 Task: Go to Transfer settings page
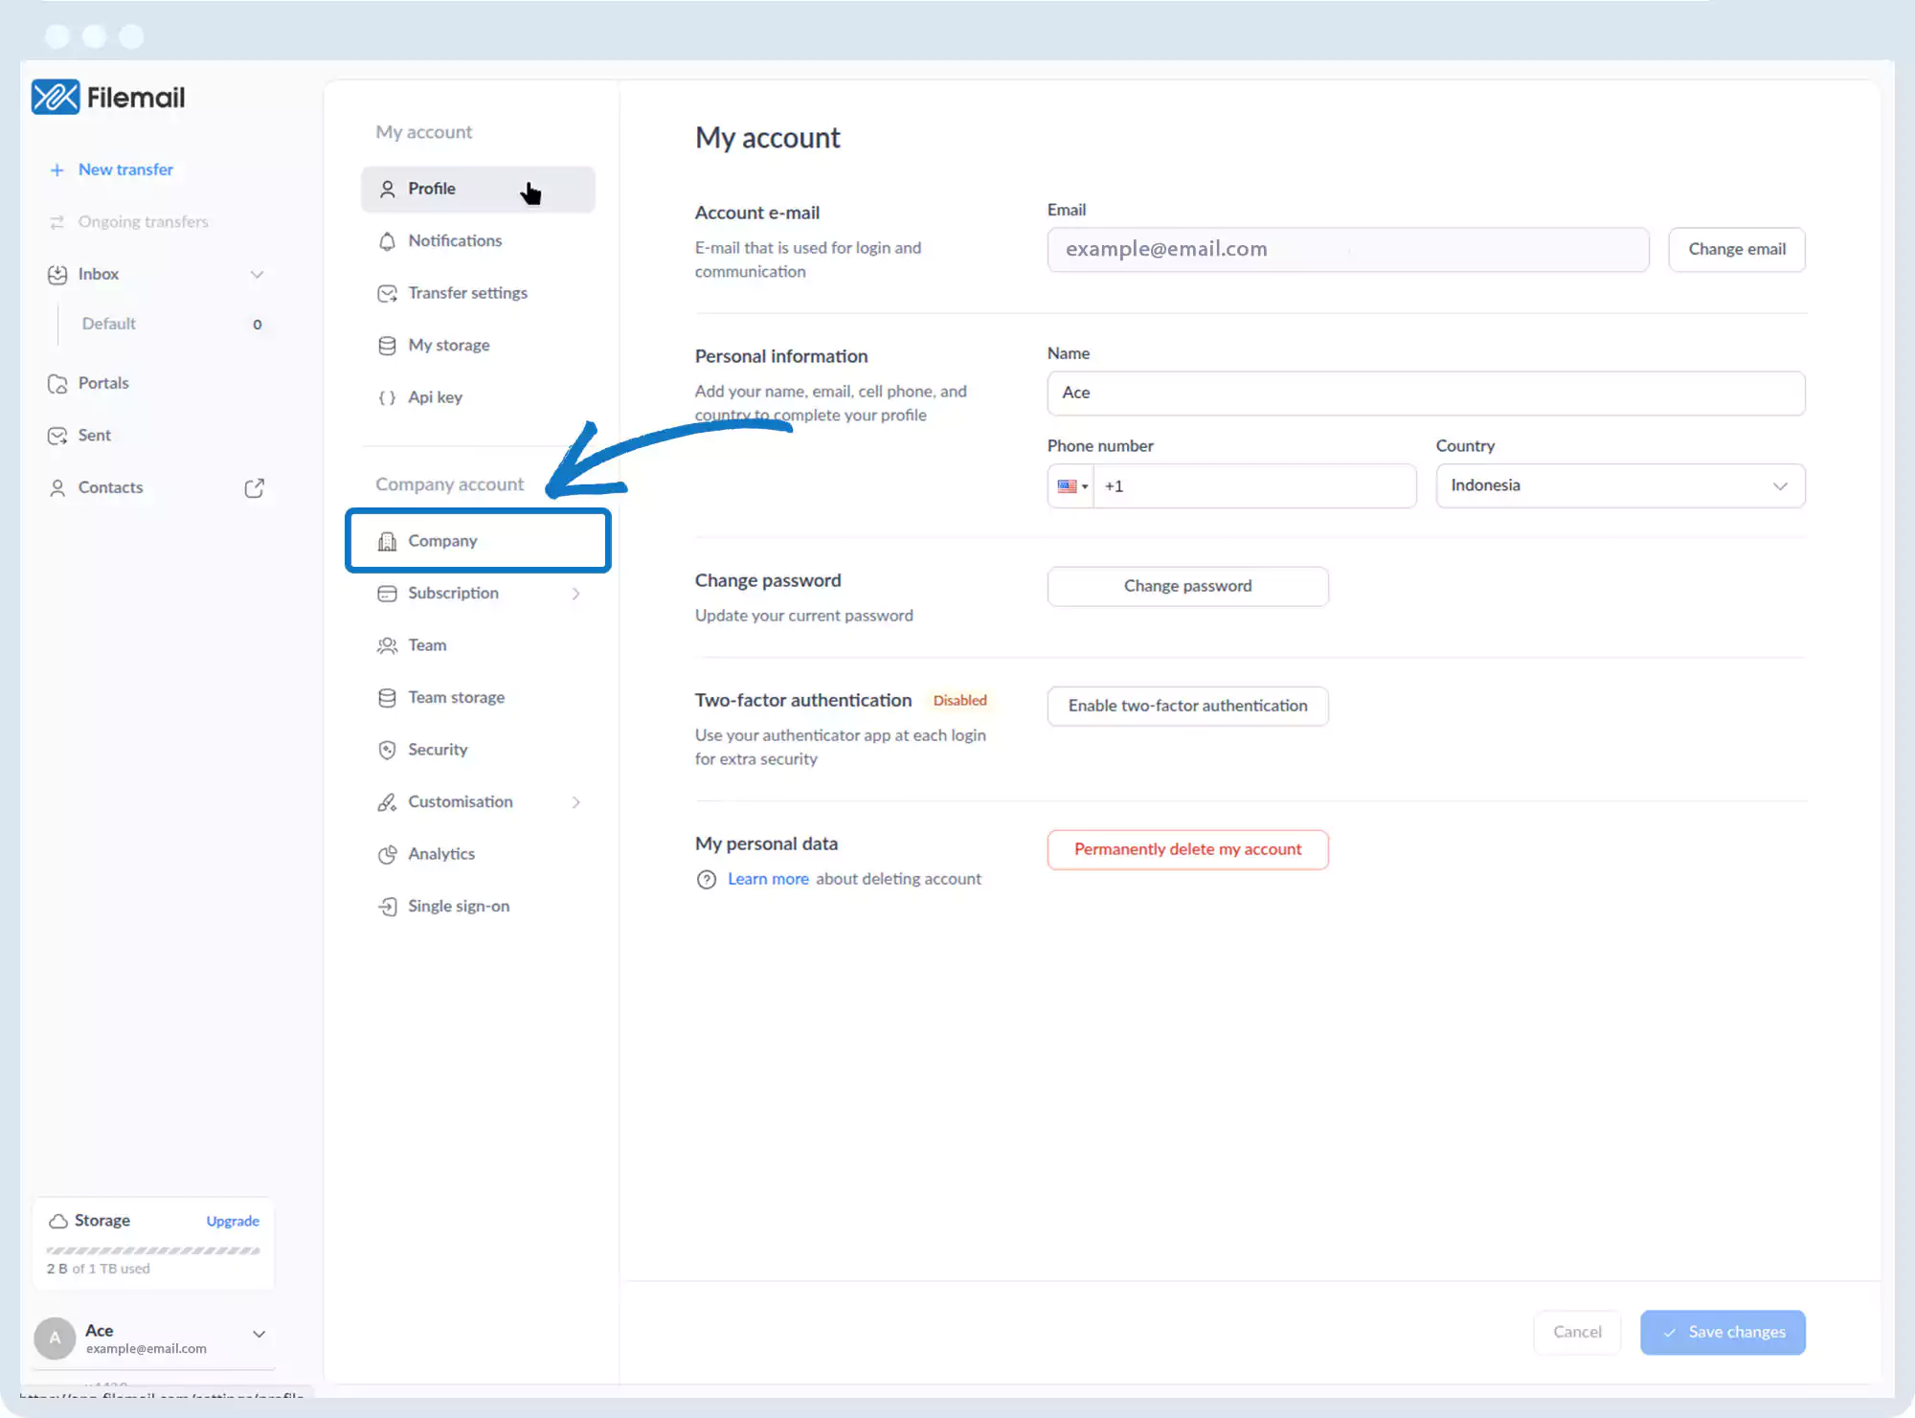tap(467, 293)
